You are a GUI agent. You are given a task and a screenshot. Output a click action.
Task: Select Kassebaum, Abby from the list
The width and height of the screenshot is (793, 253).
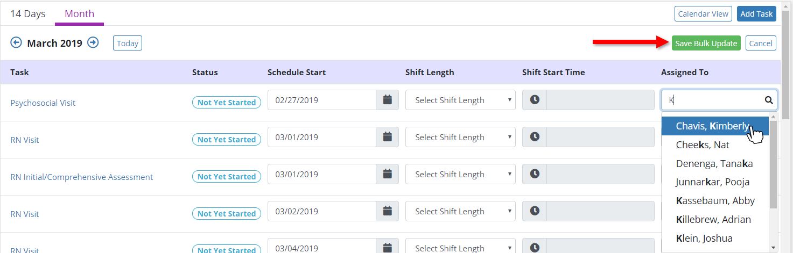click(x=715, y=200)
